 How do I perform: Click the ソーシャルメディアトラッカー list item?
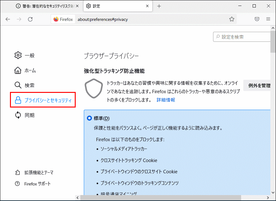click(124, 149)
